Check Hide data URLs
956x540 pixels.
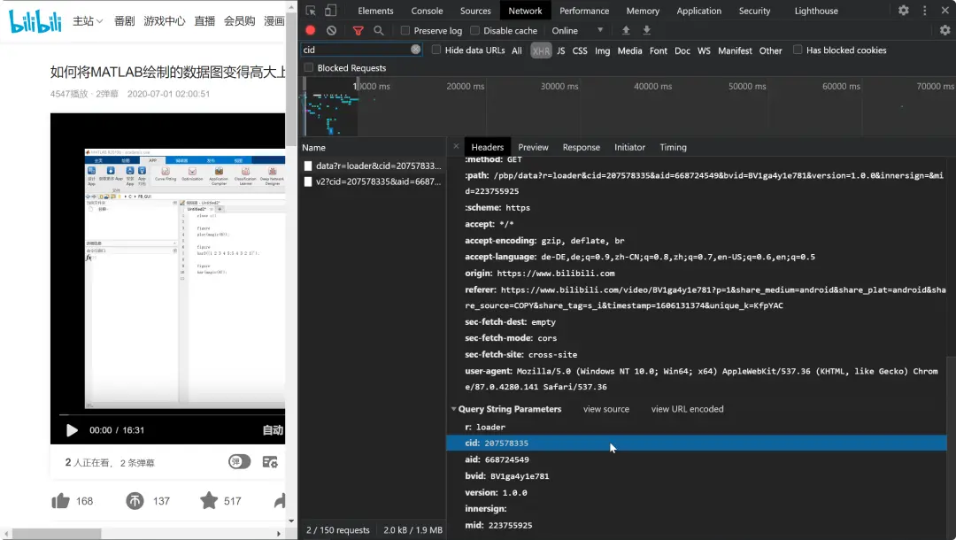click(x=436, y=50)
